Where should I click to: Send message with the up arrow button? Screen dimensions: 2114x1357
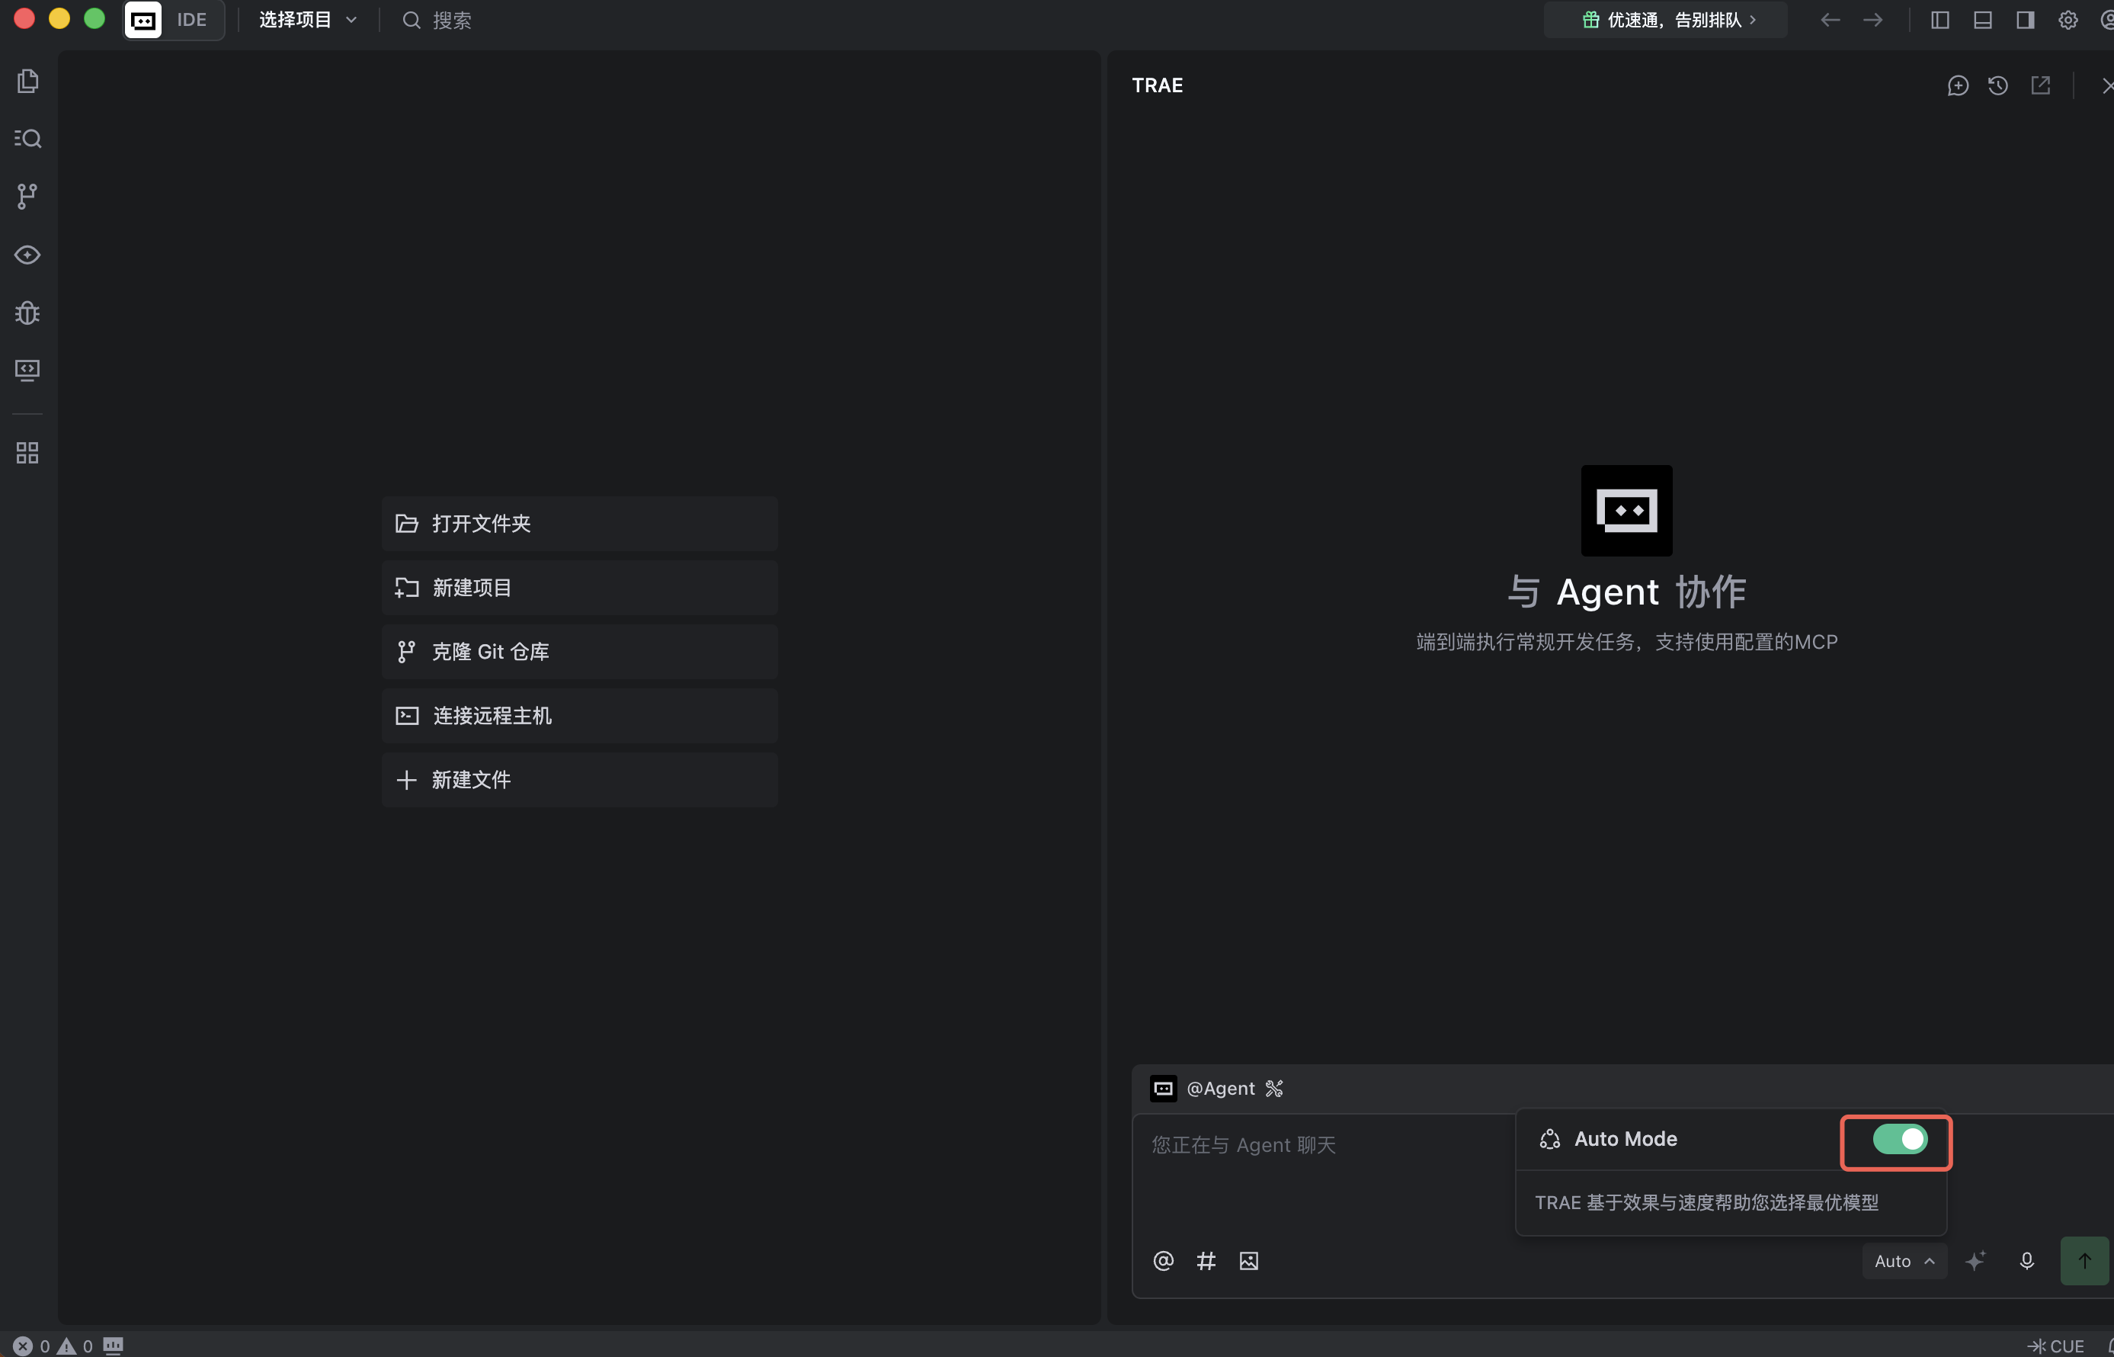[x=2084, y=1261]
